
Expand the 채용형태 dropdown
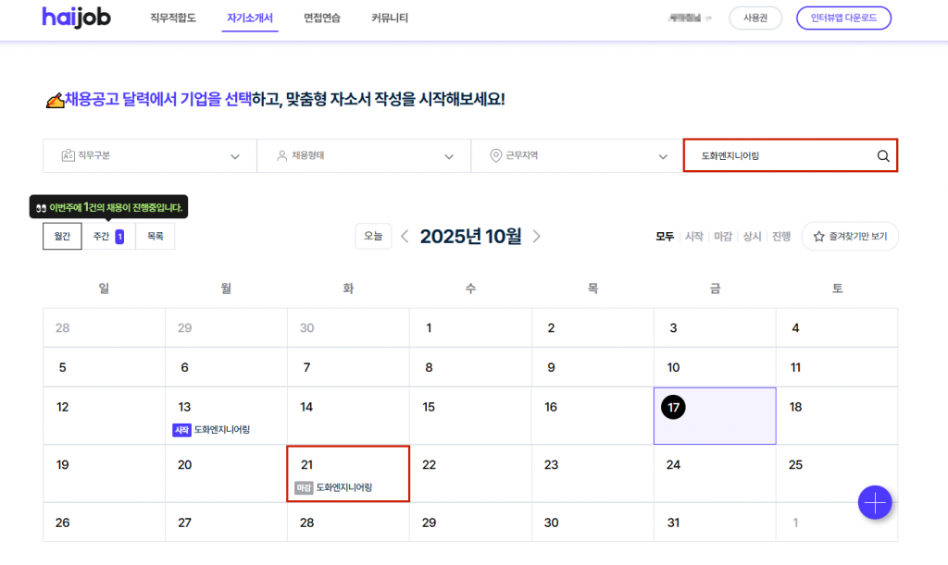click(x=363, y=156)
